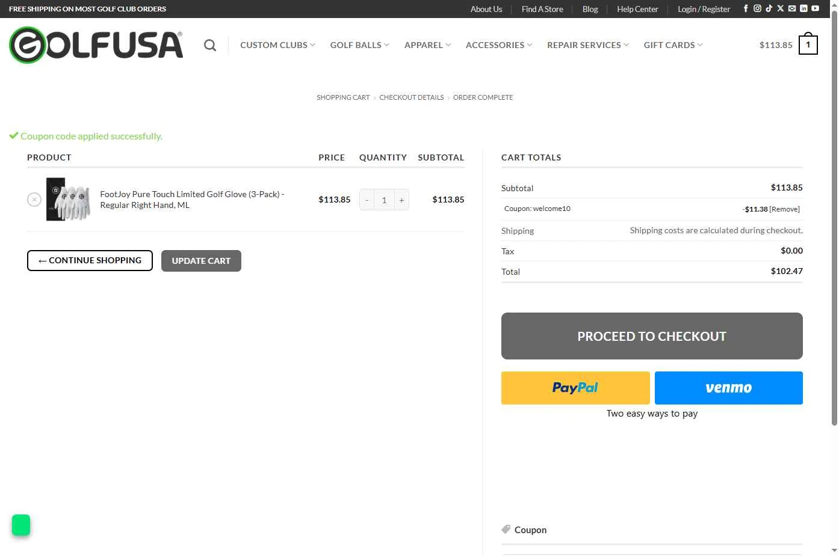Click the Checkout Details breadcrumb
Screen dimensions: 839x556
click(x=411, y=97)
